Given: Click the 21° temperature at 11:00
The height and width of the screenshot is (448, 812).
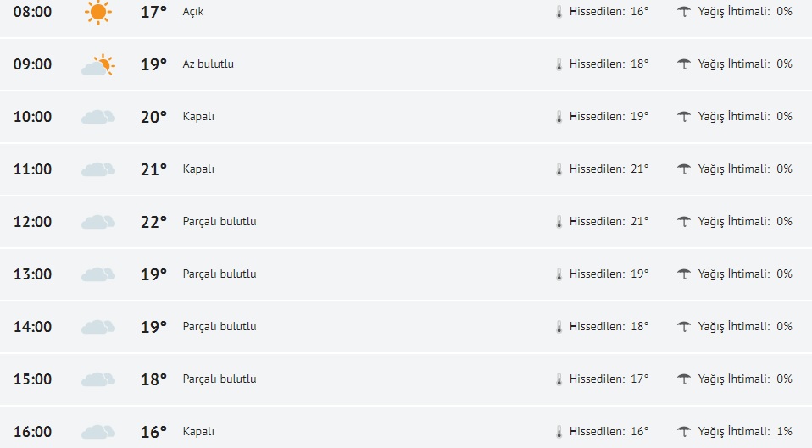Looking at the screenshot, I should (153, 169).
